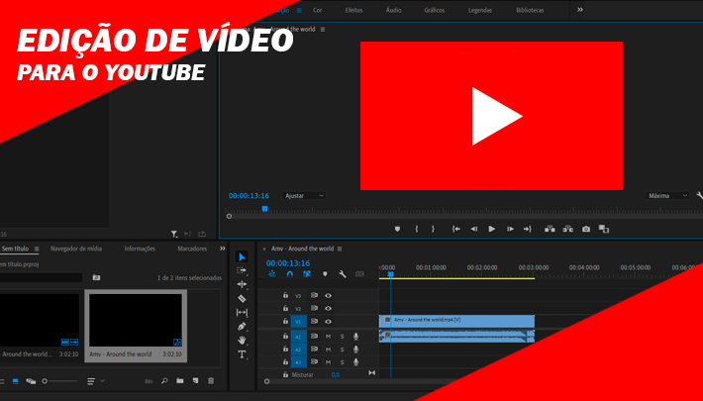Screen dimensions: 703x401
Task: Adjust the project thumbnail zoom slider
Action: click(59, 381)
